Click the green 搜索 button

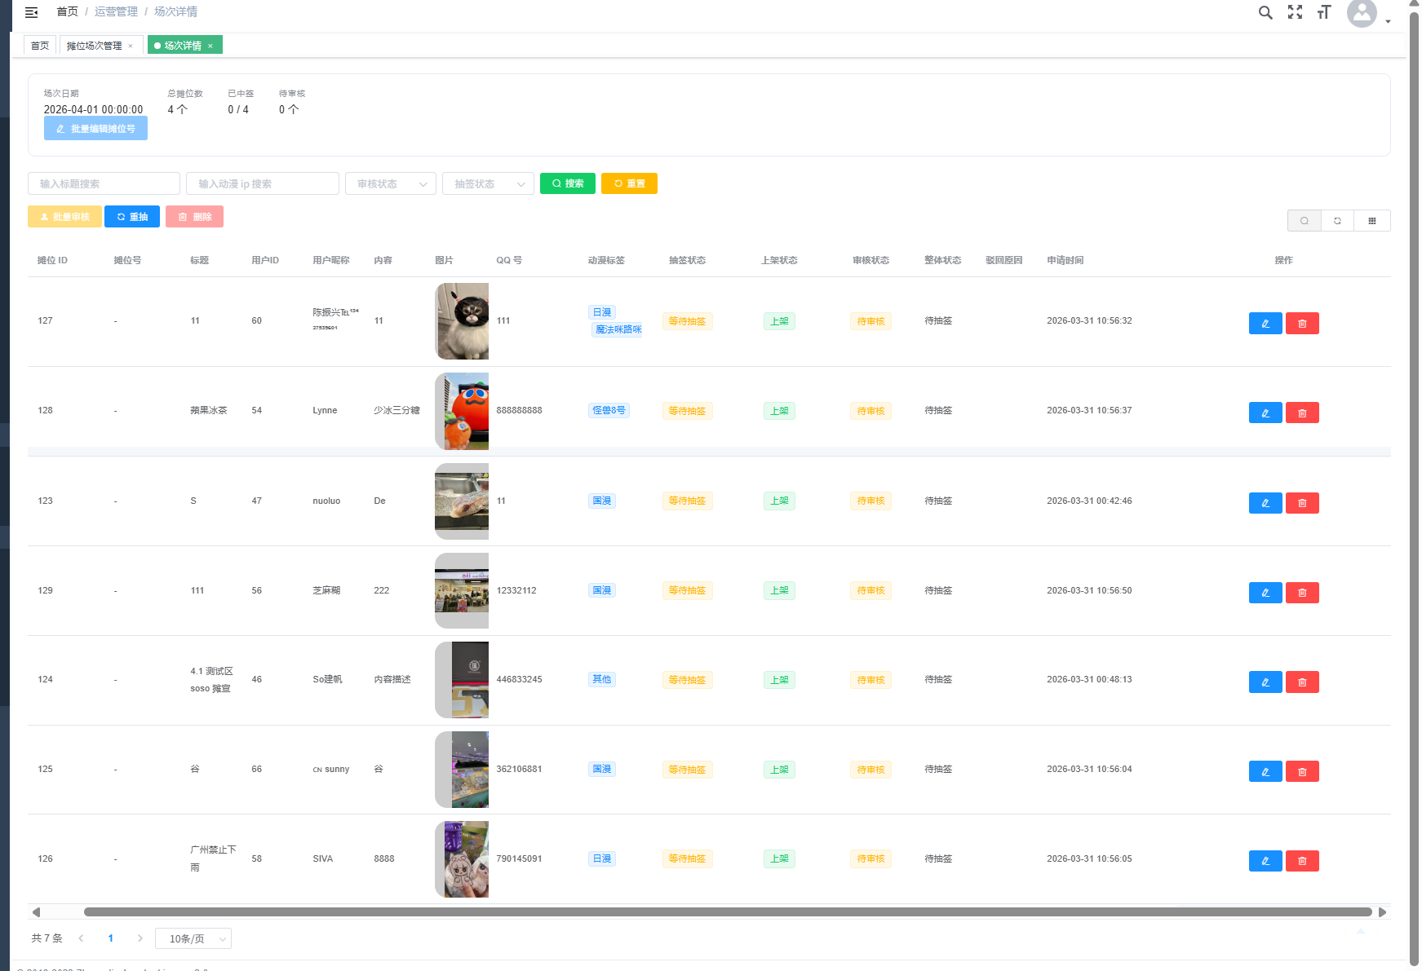pyautogui.click(x=567, y=184)
